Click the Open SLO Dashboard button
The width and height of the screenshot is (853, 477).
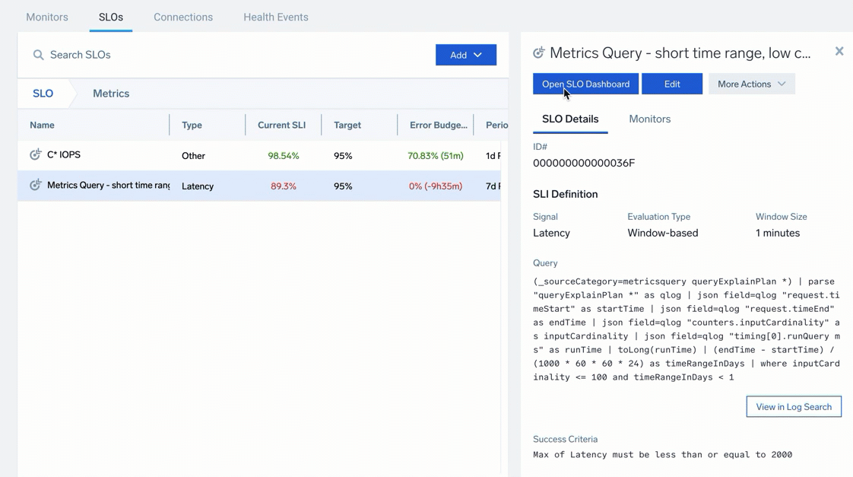click(585, 84)
